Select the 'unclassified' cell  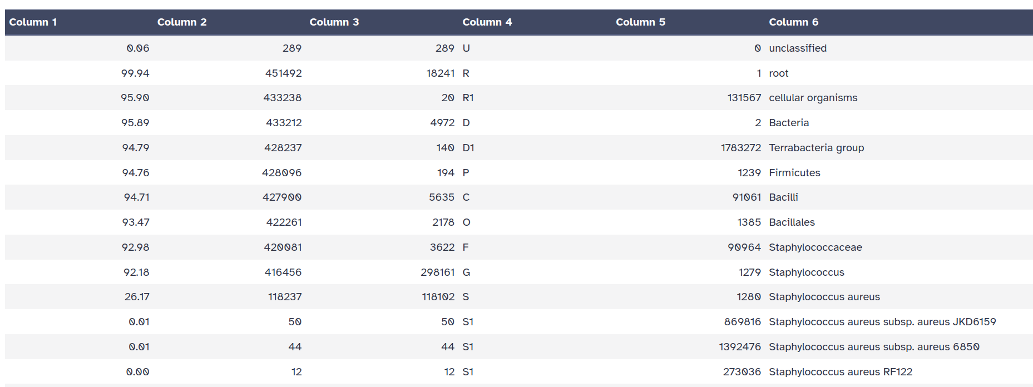tap(797, 48)
